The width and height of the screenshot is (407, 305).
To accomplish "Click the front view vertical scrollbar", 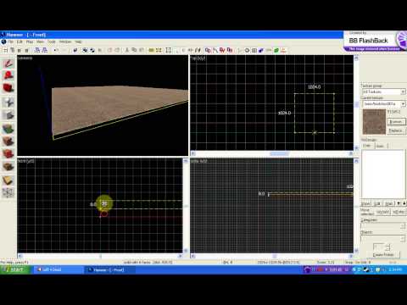I will click(x=186, y=206).
